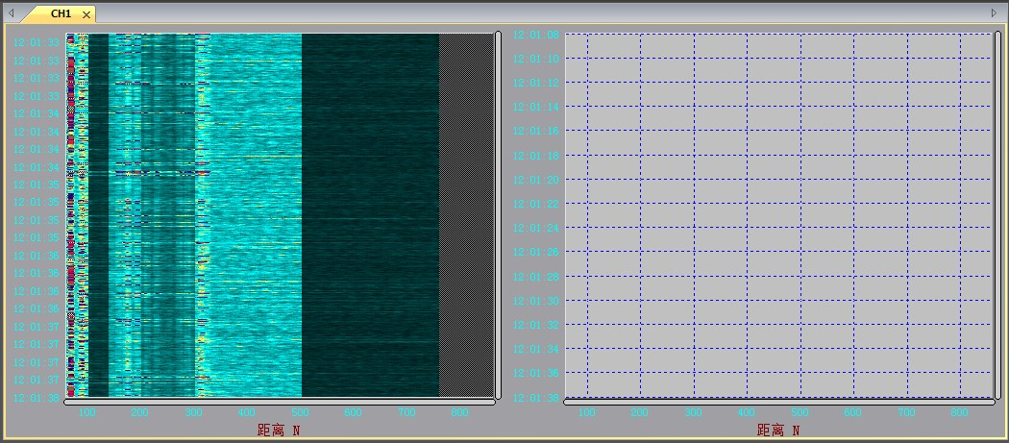Click the waterfall plot's horizontal scrollbar
This screenshot has width=1009, height=443.
click(x=280, y=403)
